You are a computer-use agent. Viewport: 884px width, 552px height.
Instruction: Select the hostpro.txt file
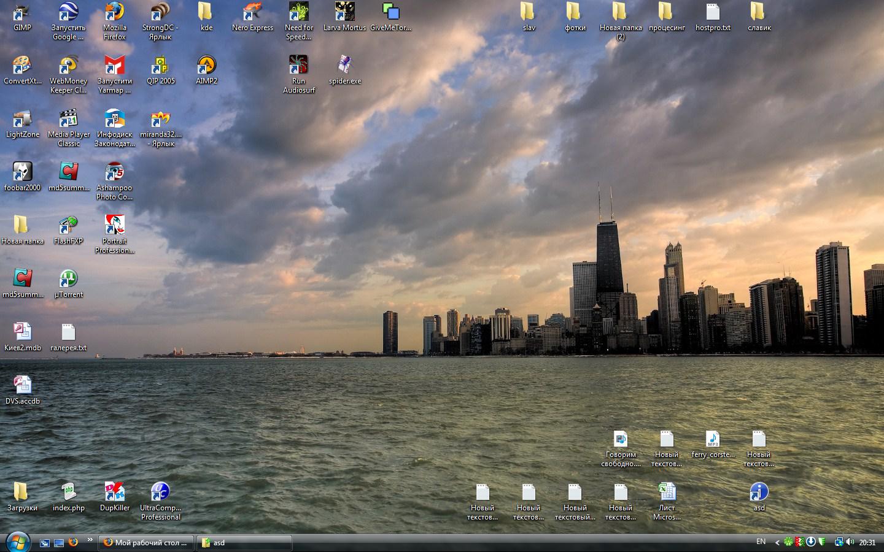(713, 13)
